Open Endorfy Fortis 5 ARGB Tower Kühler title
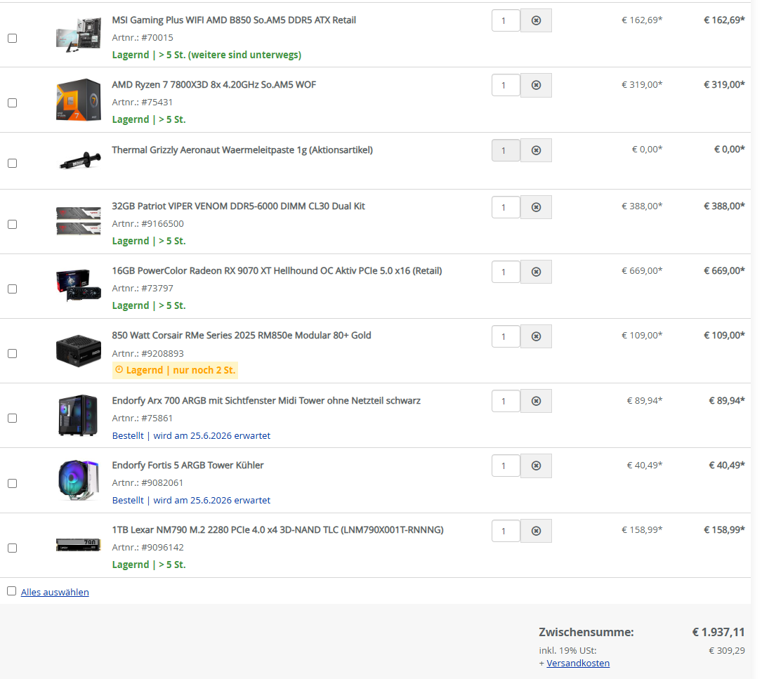Viewport: 762px width, 679px height. point(188,465)
